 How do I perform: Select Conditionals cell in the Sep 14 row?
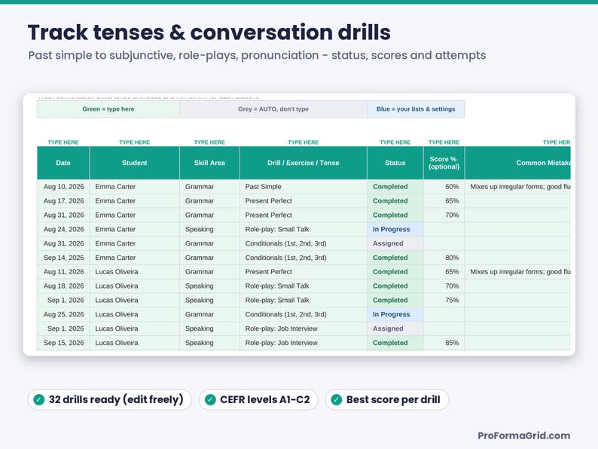click(x=304, y=258)
